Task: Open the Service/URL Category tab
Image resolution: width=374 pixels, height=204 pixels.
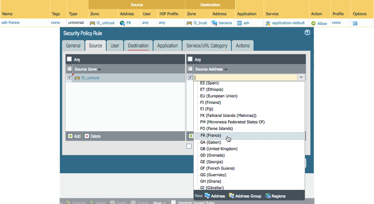Action: (x=206, y=46)
